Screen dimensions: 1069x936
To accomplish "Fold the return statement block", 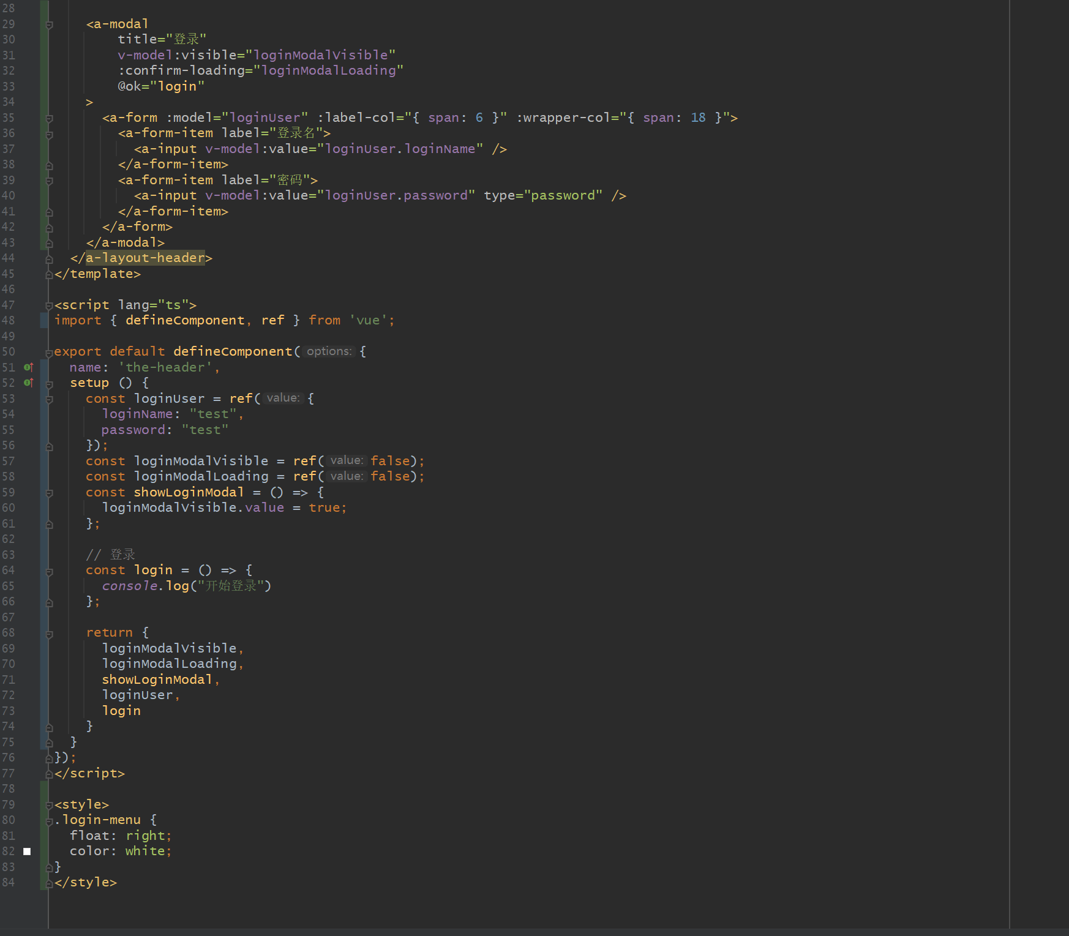I will tap(50, 634).
